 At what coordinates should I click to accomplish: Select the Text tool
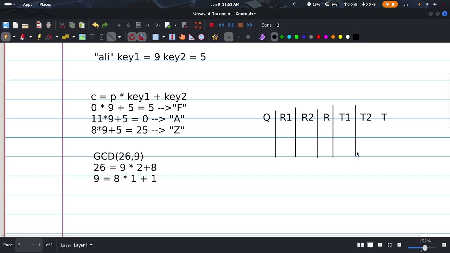92,37
